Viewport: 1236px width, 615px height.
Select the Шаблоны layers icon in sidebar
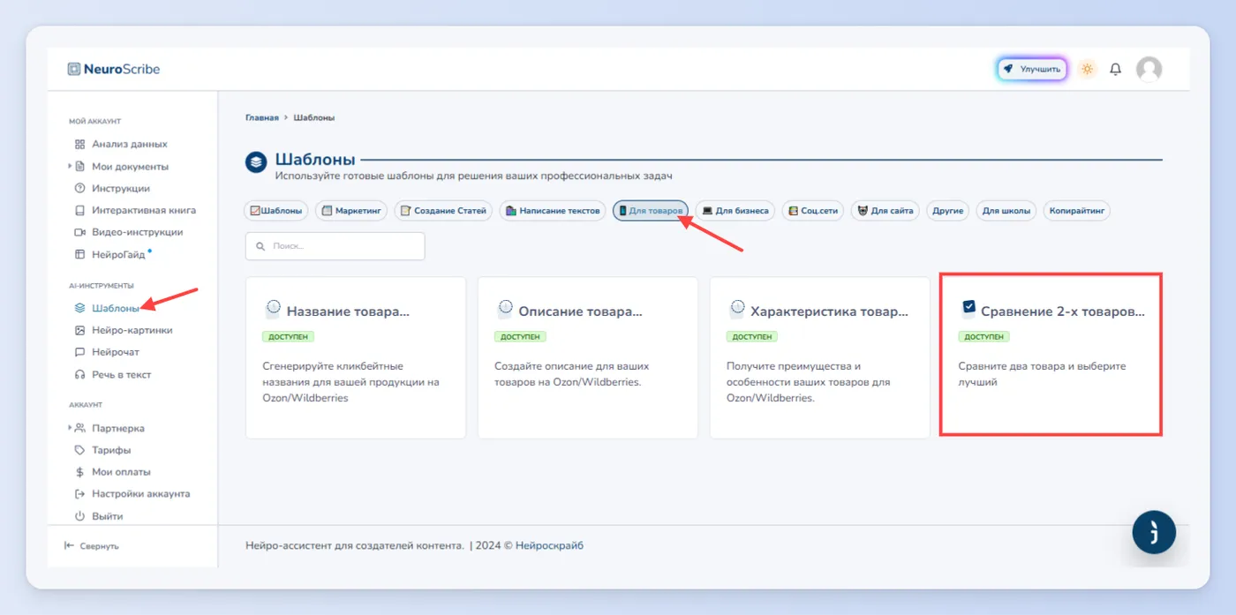[x=79, y=308]
